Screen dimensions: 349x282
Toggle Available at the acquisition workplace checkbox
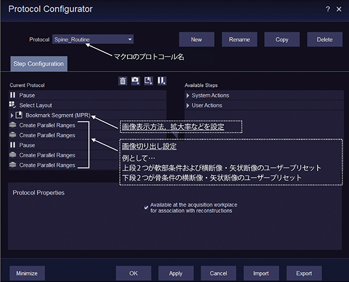[146, 205]
